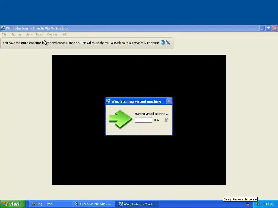Minimize the VirtualBox VM window
Screen dimensions: 278x208
(262, 28)
